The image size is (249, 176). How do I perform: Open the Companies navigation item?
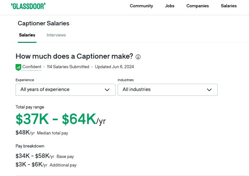coord(198,6)
